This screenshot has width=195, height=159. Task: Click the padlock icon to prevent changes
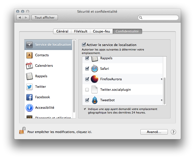(22, 130)
